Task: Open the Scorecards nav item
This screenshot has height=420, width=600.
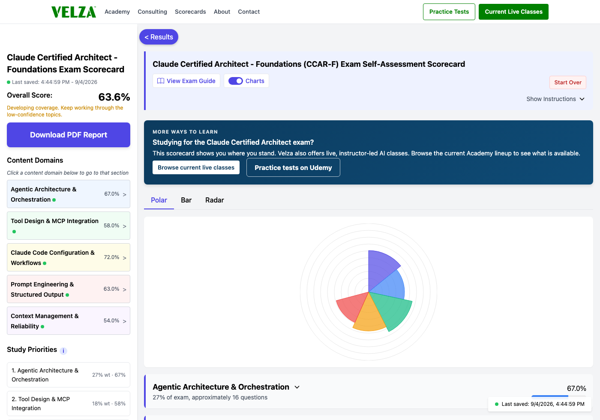Action: [190, 12]
